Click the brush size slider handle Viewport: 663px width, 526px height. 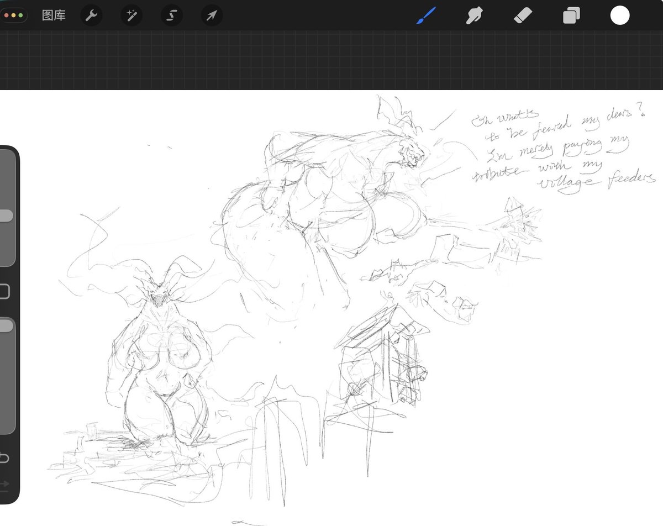point(6,215)
